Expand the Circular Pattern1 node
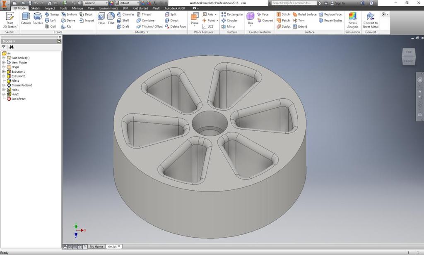The image size is (424, 255). (3, 85)
